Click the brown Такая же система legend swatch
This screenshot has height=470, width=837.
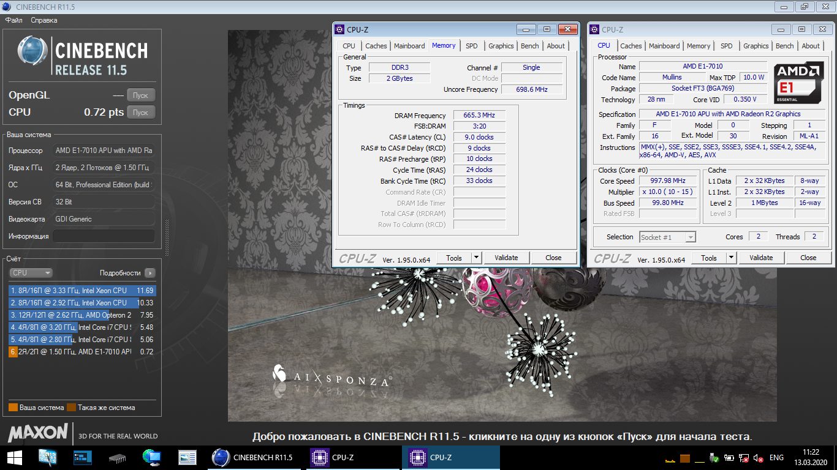tap(71, 407)
